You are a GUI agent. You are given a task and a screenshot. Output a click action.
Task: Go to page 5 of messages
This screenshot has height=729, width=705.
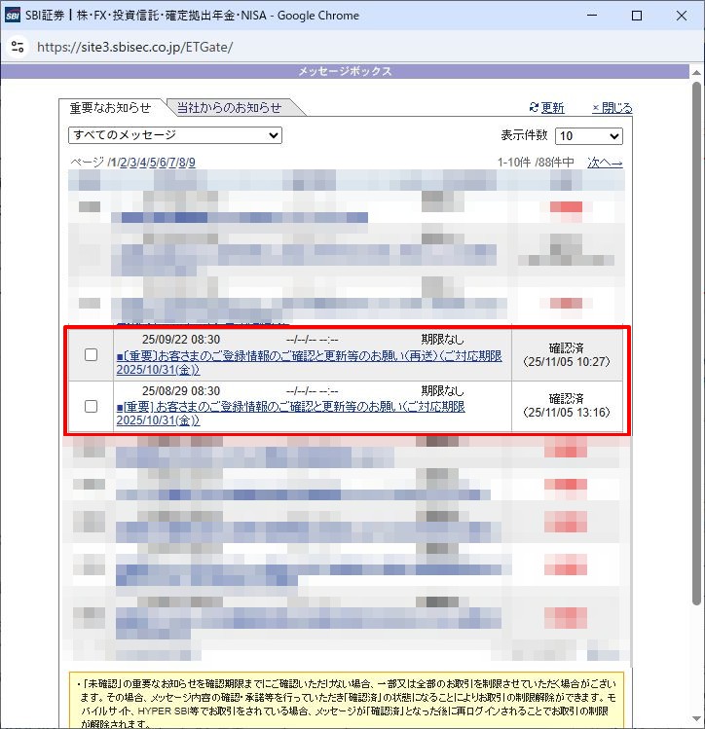pyautogui.click(x=154, y=163)
